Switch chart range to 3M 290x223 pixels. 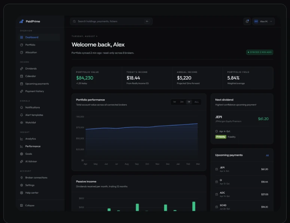pyautogui.click(x=182, y=102)
